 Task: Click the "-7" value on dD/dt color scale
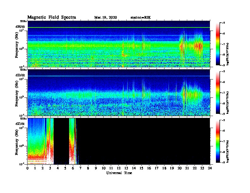click(x=223, y=93)
